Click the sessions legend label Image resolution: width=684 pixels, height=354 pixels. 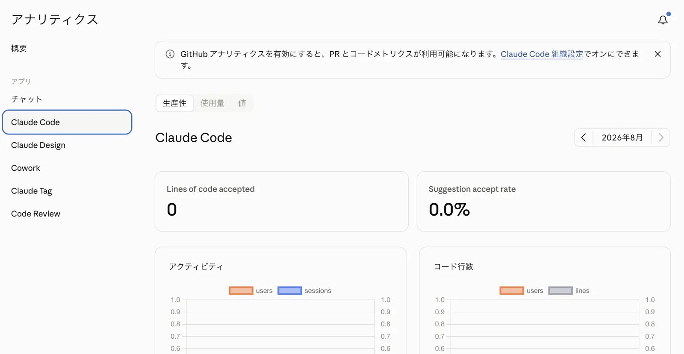[x=318, y=291]
